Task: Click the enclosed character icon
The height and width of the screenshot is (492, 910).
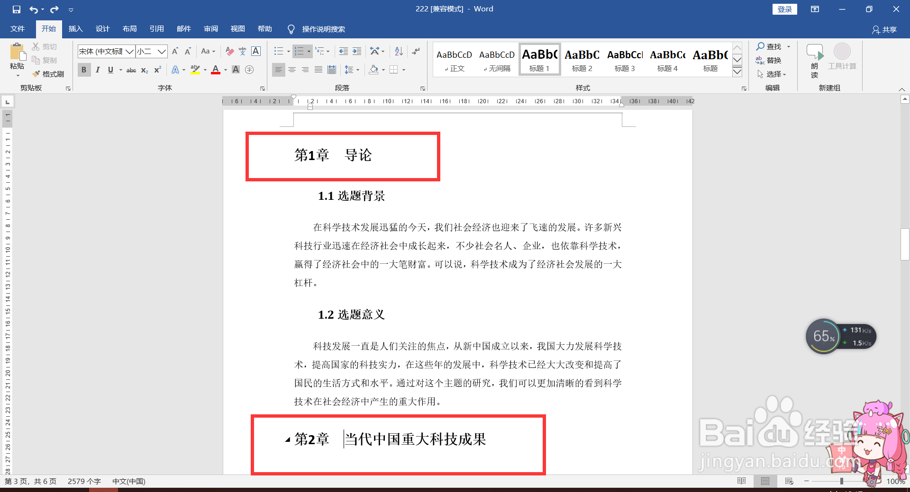Action: 249,70
